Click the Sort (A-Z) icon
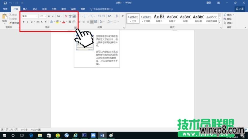 (117, 16)
